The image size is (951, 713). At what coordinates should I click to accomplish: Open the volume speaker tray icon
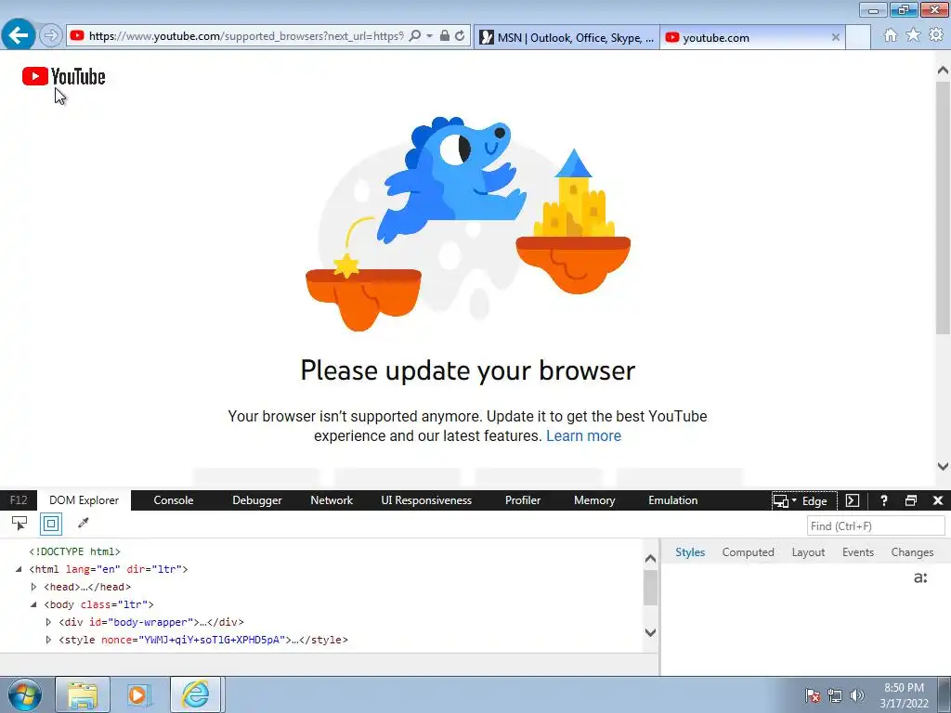(857, 695)
